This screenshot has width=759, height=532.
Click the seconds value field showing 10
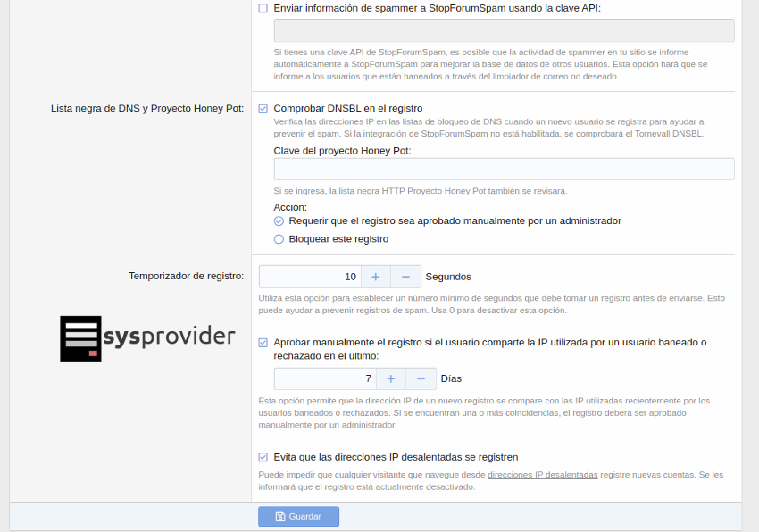[309, 277]
